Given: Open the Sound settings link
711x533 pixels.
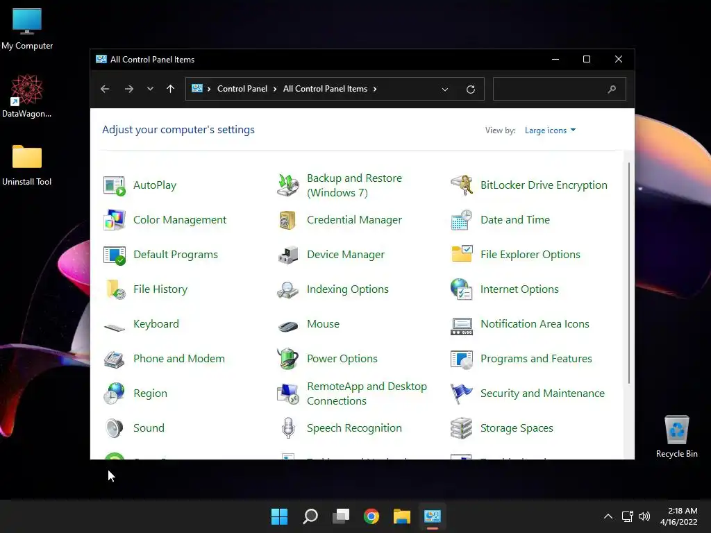Looking at the screenshot, I should (x=149, y=428).
